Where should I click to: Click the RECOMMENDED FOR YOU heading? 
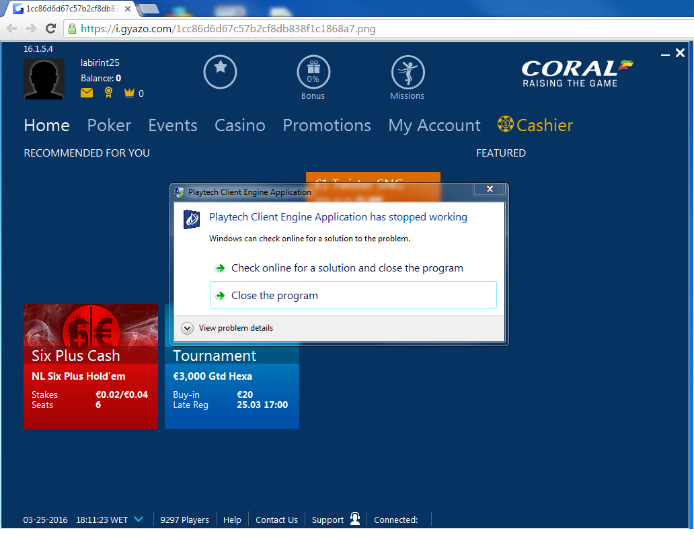(x=87, y=153)
